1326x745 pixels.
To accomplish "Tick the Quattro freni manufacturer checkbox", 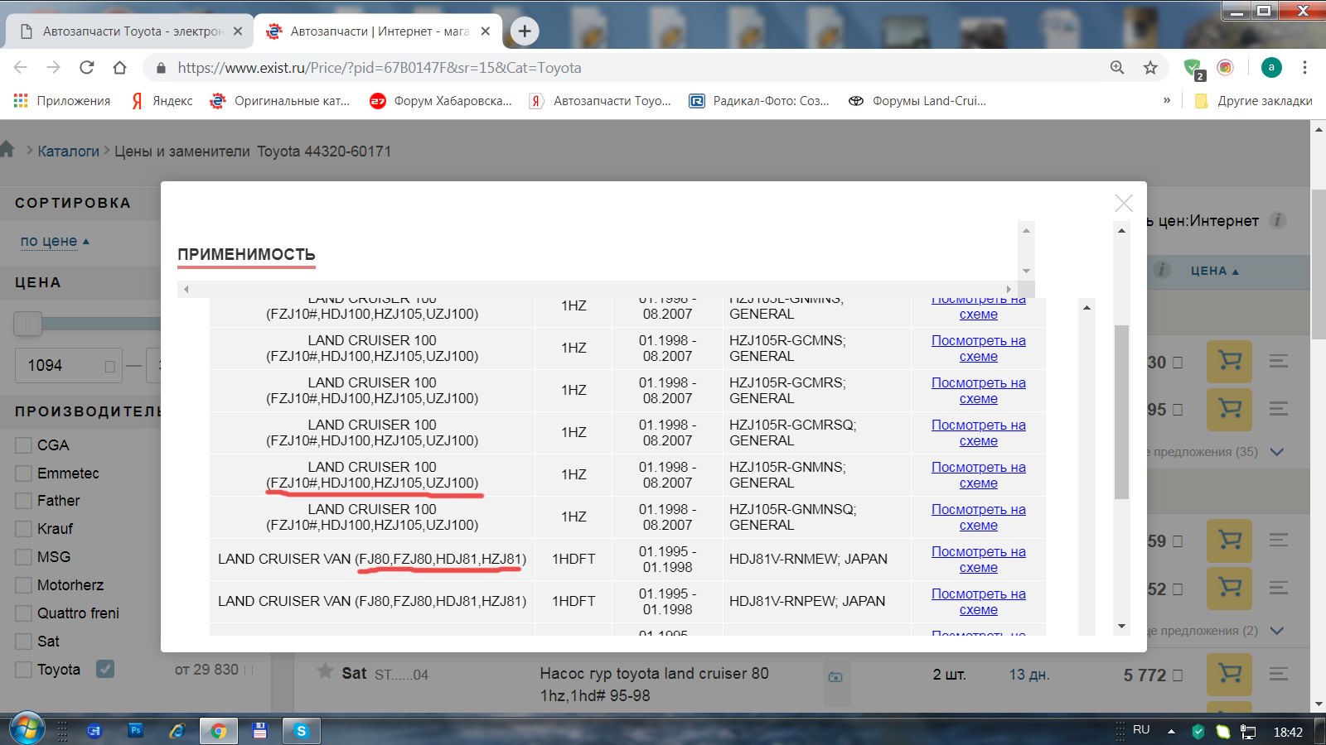I will (23, 613).
